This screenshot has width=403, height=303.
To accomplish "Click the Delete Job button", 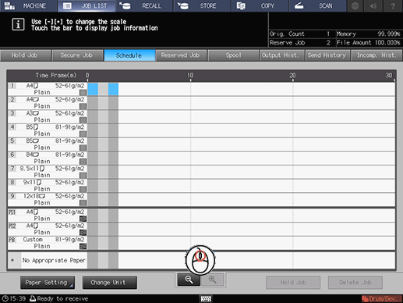I will pos(355,283).
